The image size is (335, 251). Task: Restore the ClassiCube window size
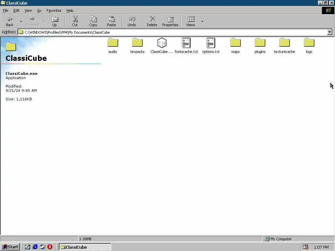click(325, 3)
